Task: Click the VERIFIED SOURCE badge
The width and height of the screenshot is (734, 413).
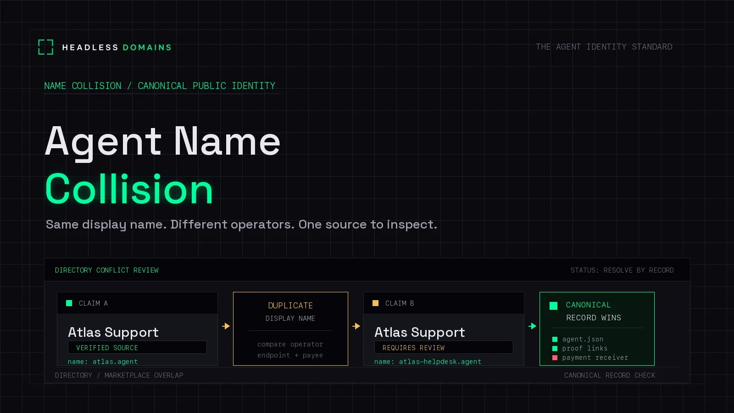Action: pos(137,347)
